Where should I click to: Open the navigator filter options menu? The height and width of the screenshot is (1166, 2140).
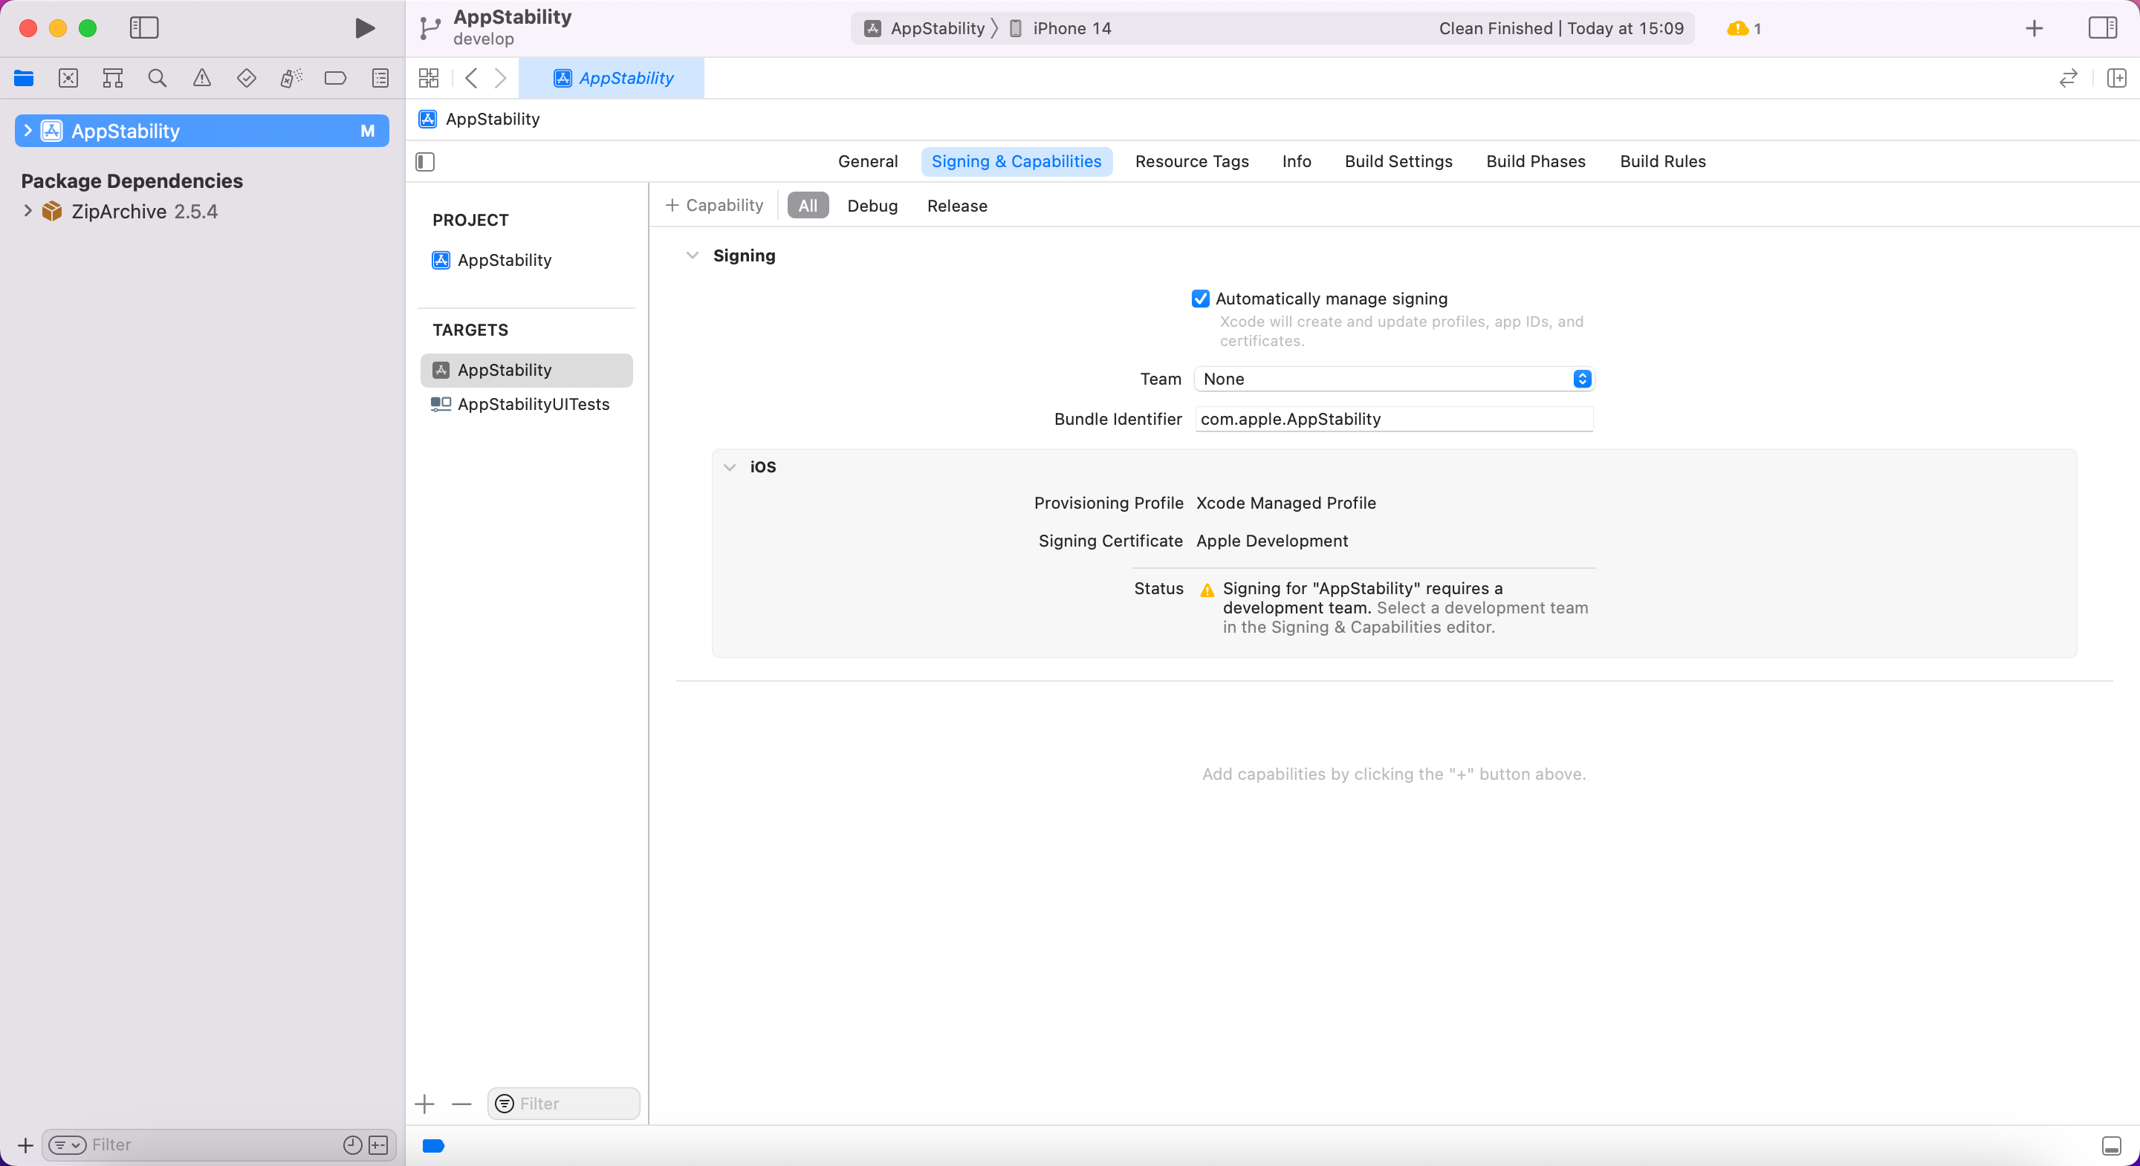68,1145
